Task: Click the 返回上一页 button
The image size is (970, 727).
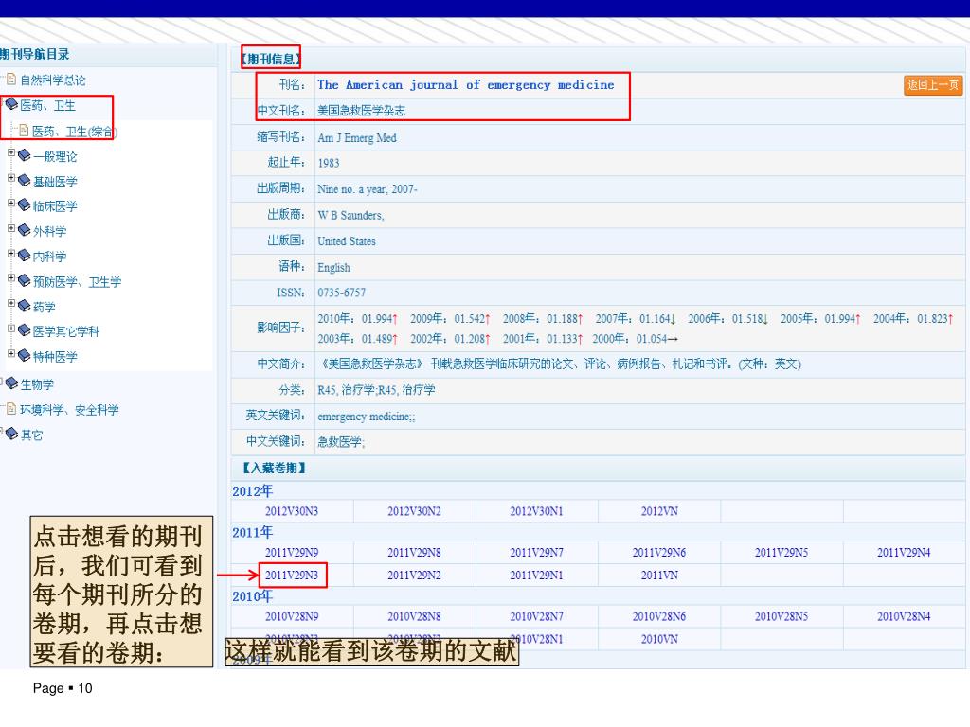Action: (933, 84)
